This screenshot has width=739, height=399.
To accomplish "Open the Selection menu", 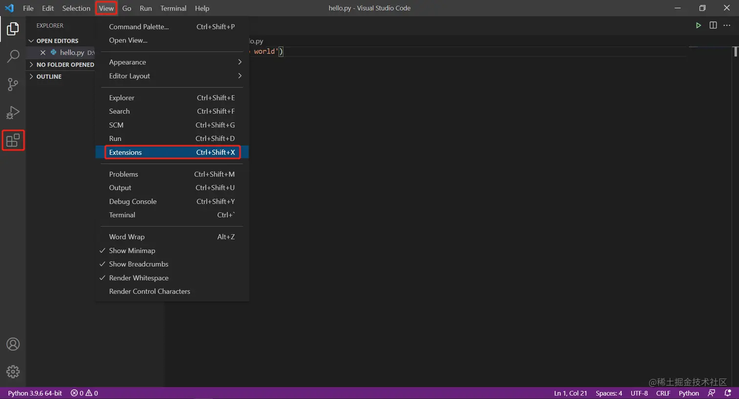I will point(76,8).
